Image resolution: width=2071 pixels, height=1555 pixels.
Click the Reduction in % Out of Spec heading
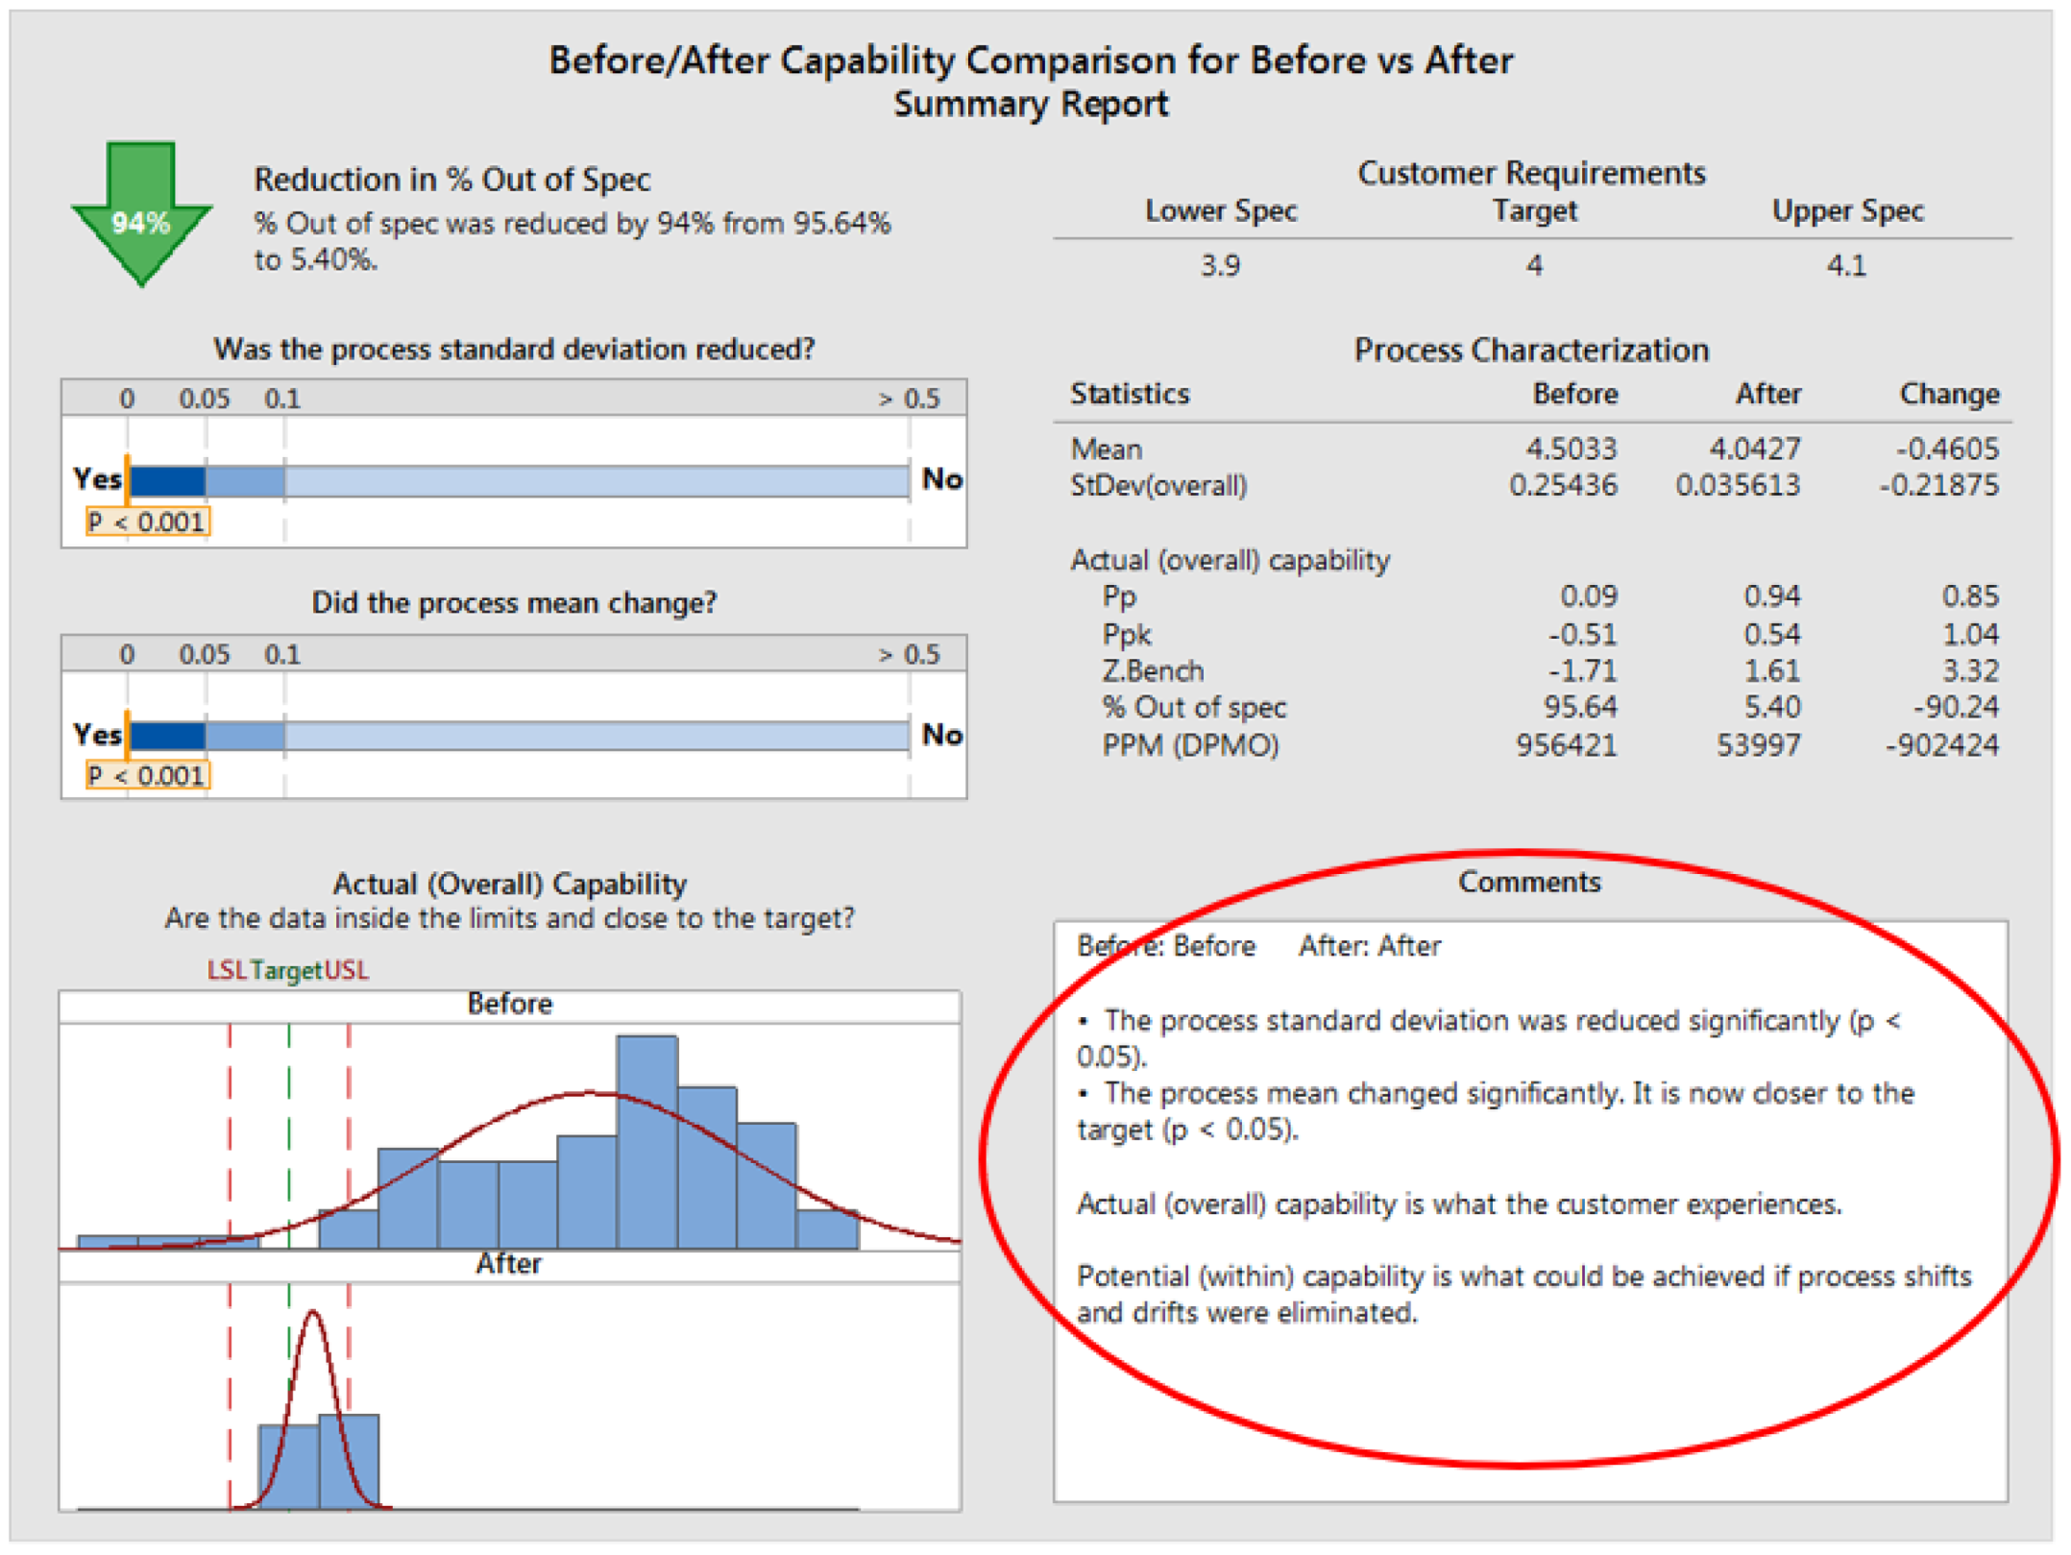451,180
